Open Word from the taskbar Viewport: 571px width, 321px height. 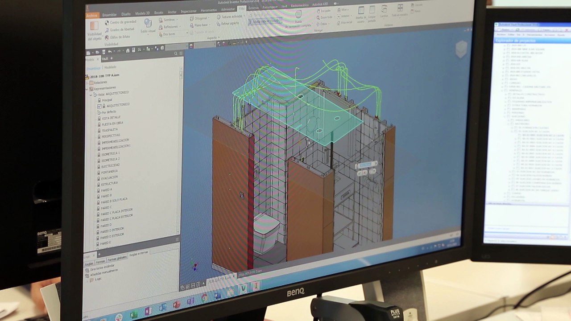coord(217,295)
